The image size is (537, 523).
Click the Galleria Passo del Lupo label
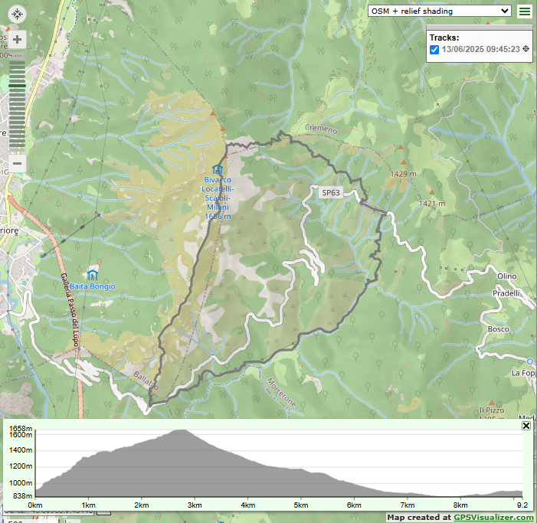[x=70, y=310]
